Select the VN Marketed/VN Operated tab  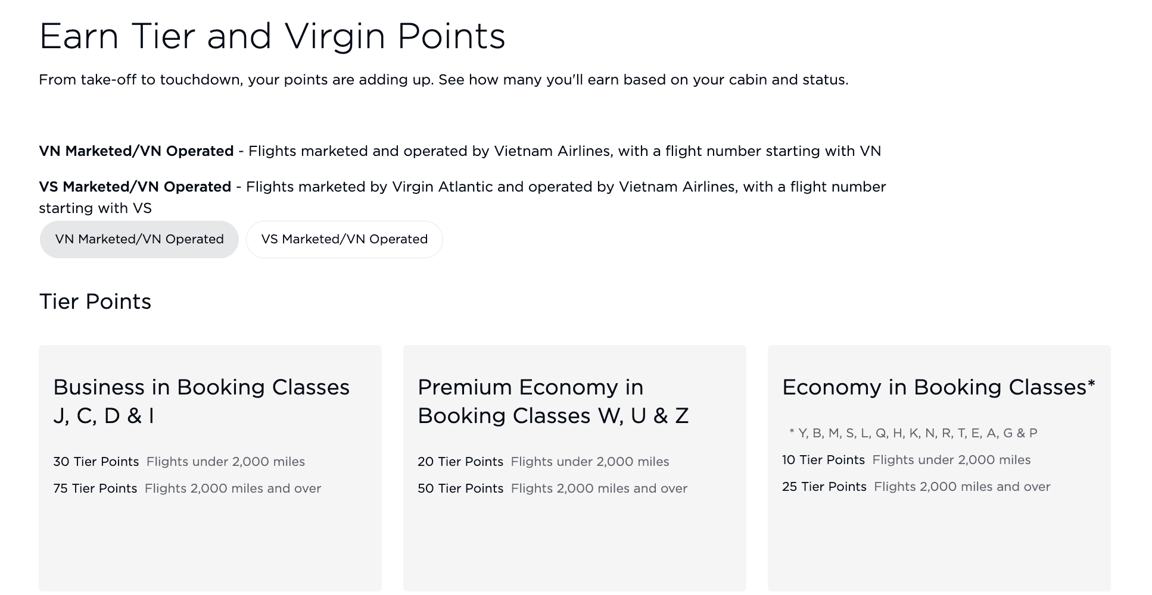coord(139,239)
